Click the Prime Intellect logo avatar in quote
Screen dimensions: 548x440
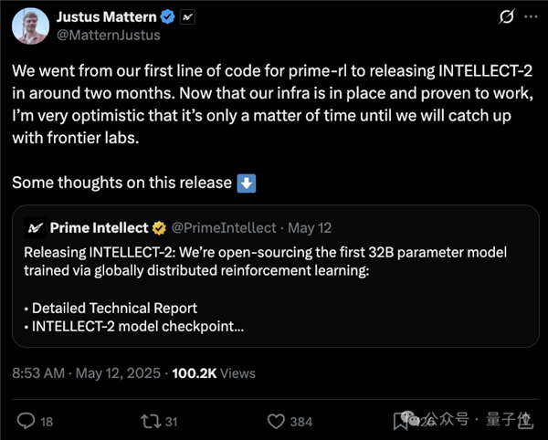click(36, 226)
